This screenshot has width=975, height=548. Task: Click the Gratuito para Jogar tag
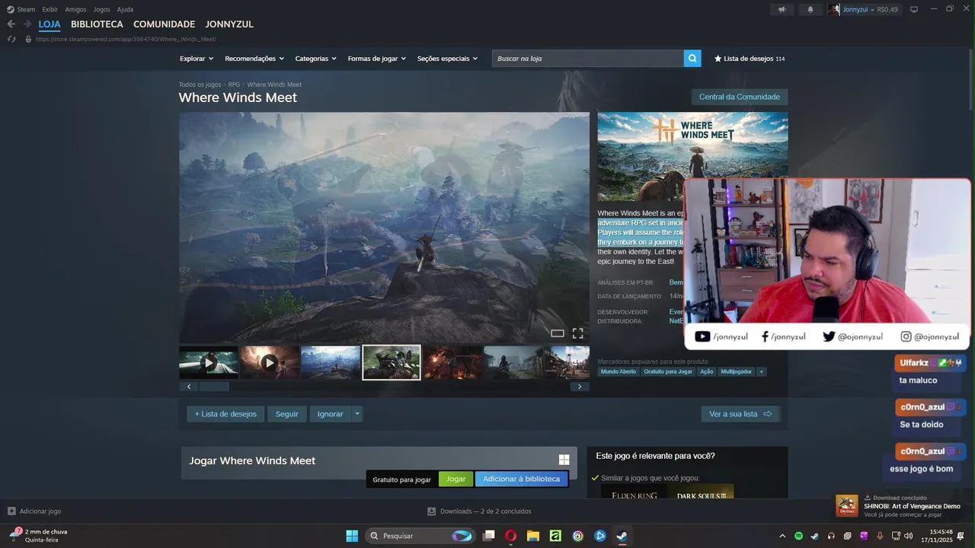668,371
